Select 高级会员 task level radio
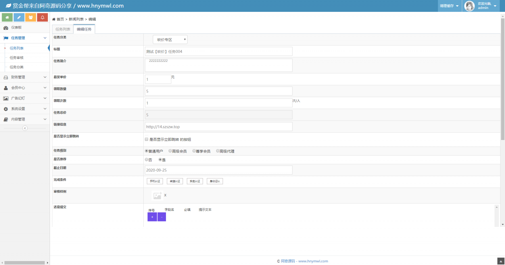 click(170, 151)
